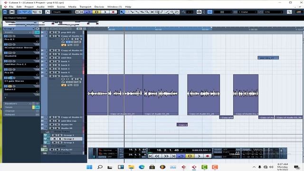Select the Draw pencil tool
The width and height of the screenshot is (304, 171).
coord(162,12)
